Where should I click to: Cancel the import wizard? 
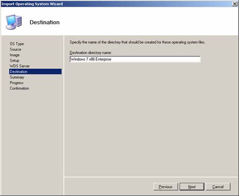pyautogui.click(x=218, y=187)
